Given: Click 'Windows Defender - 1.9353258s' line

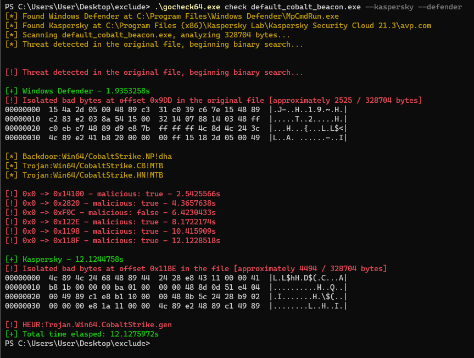Looking at the screenshot, I should (77, 91).
